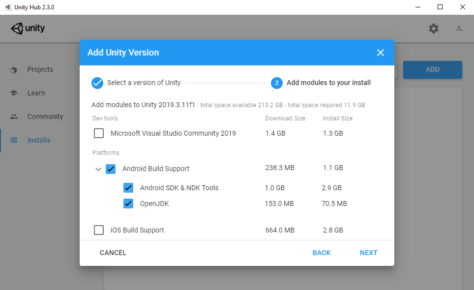Enable Microsoft Visual Studio Community 2019 checkbox
Screen dimensions: 474x290
pos(99,133)
